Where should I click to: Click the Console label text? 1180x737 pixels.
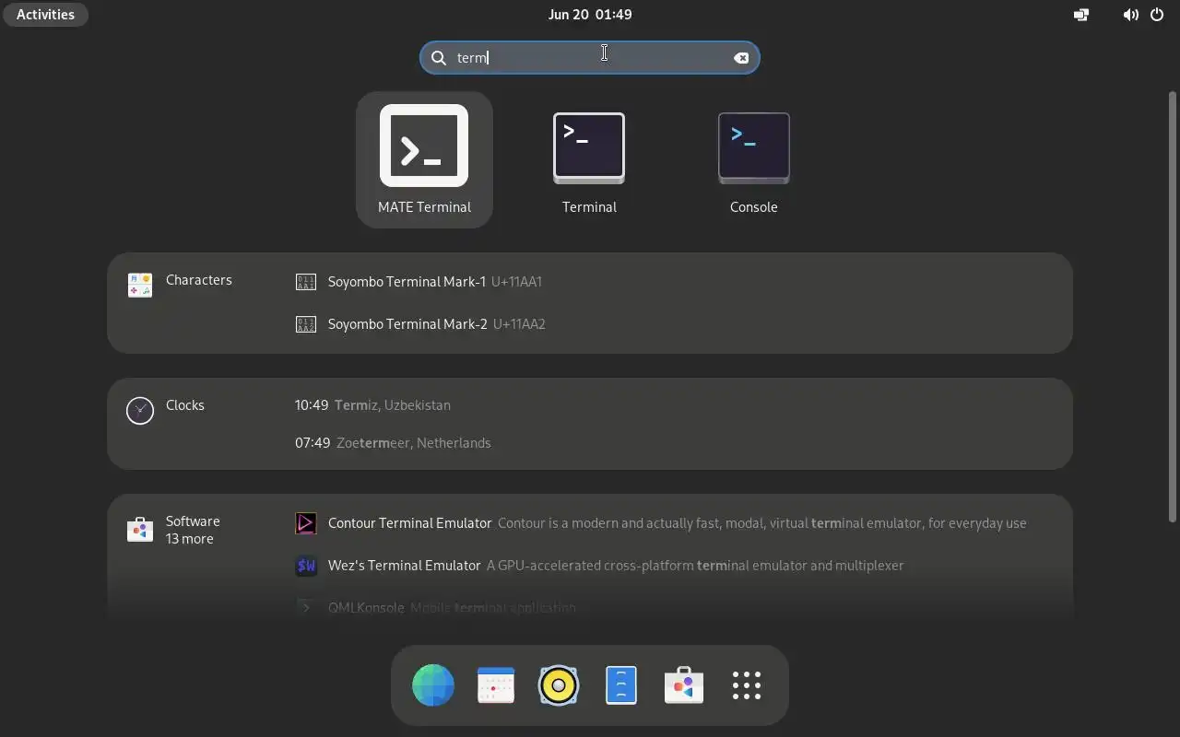[754, 207]
